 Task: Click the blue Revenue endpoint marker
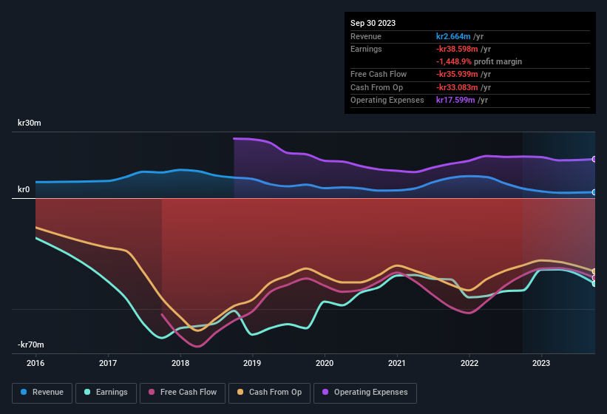tap(594, 192)
